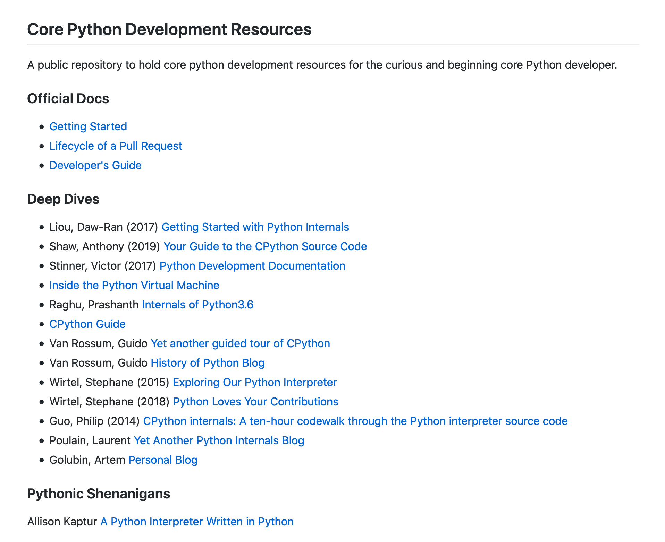
Task: Open CPython internals ten-hour codewalk link
Action: (x=355, y=421)
